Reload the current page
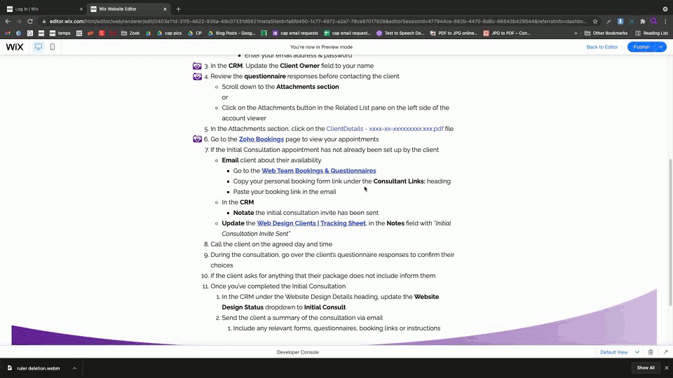 (30, 21)
